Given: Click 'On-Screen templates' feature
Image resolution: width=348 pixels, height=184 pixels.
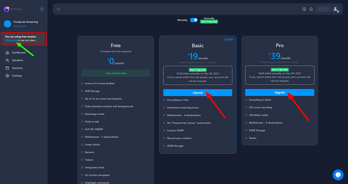Looking at the screenshot, I should point(97,175).
